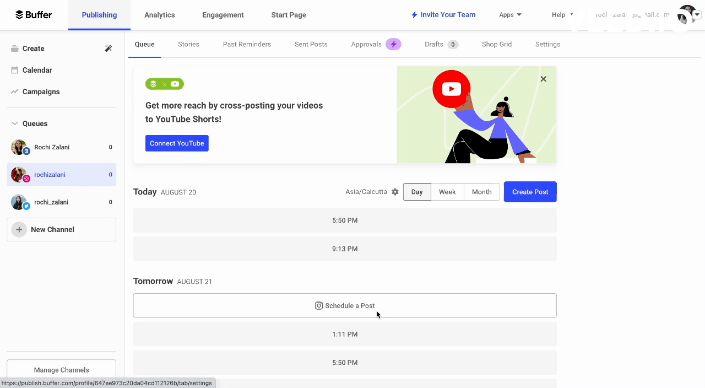The width and height of the screenshot is (705, 388).
Task: Click today's 5:50 PM time slot
Action: pos(345,220)
